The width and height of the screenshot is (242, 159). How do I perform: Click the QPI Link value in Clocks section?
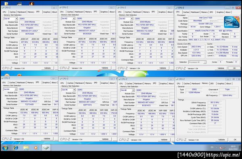(196, 56)
